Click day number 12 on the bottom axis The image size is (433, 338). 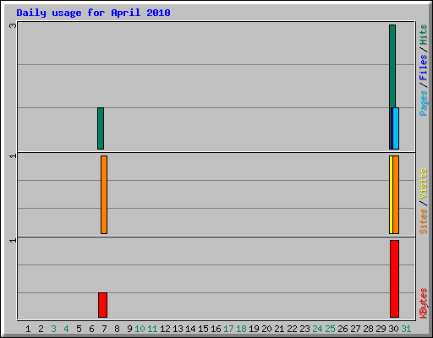point(165,329)
